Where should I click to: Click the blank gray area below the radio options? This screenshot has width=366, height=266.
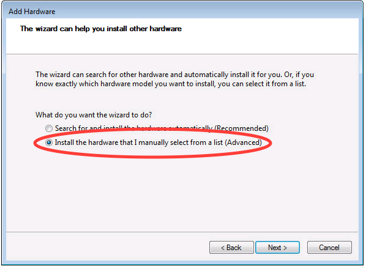(x=182, y=193)
